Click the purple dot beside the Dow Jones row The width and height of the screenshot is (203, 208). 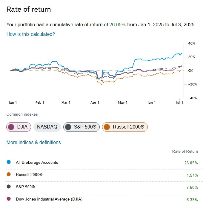point(9,199)
